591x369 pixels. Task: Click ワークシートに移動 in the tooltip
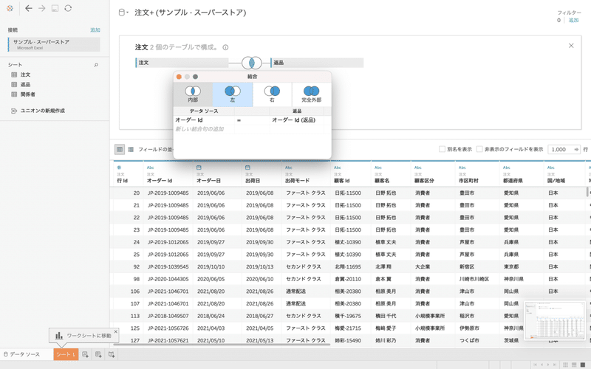[x=89, y=336]
